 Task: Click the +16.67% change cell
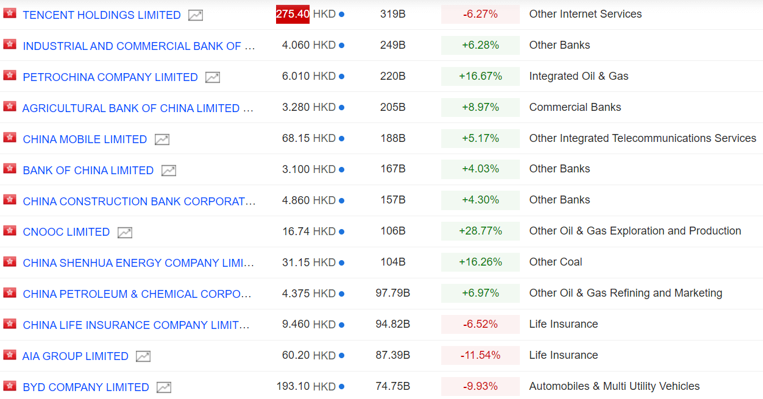pyautogui.click(x=480, y=76)
